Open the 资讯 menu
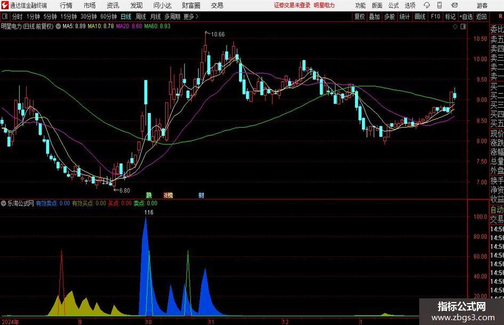Screen dimensions: 504x325 pyautogui.click(x=113, y=5)
